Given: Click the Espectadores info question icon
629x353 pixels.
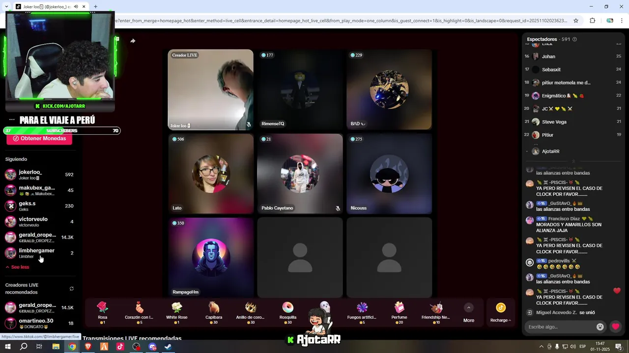Looking at the screenshot, I should pos(574,39).
